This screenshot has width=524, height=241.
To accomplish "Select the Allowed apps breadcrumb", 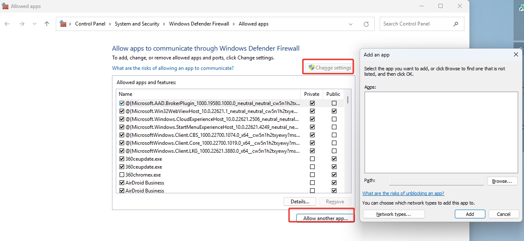I will click(253, 24).
